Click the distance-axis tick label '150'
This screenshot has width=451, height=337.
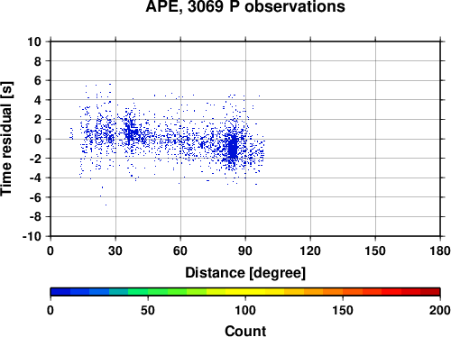pyautogui.click(x=375, y=250)
